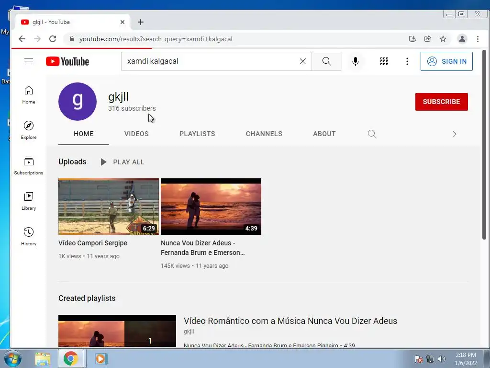The height and width of the screenshot is (368, 490).
Task: Open Vídeo Romântico playlist title
Action: (x=290, y=321)
